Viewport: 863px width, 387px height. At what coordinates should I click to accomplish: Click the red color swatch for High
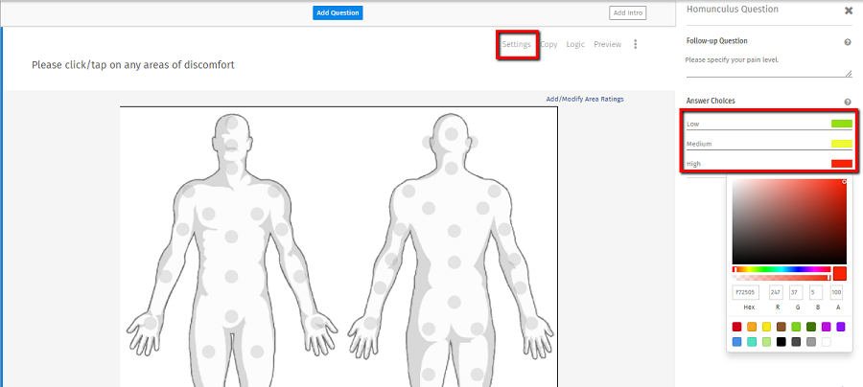[841, 164]
